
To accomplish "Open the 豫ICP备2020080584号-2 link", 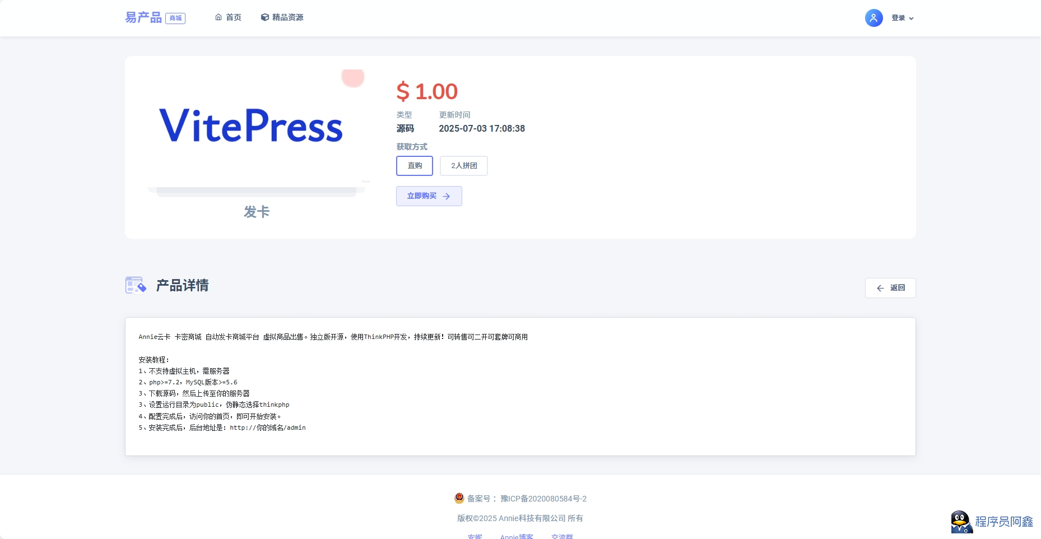I will pyautogui.click(x=543, y=499).
